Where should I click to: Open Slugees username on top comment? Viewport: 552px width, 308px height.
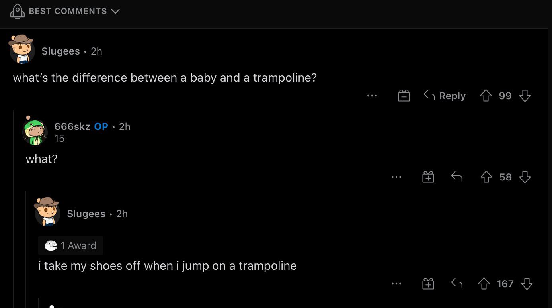(60, 51)
